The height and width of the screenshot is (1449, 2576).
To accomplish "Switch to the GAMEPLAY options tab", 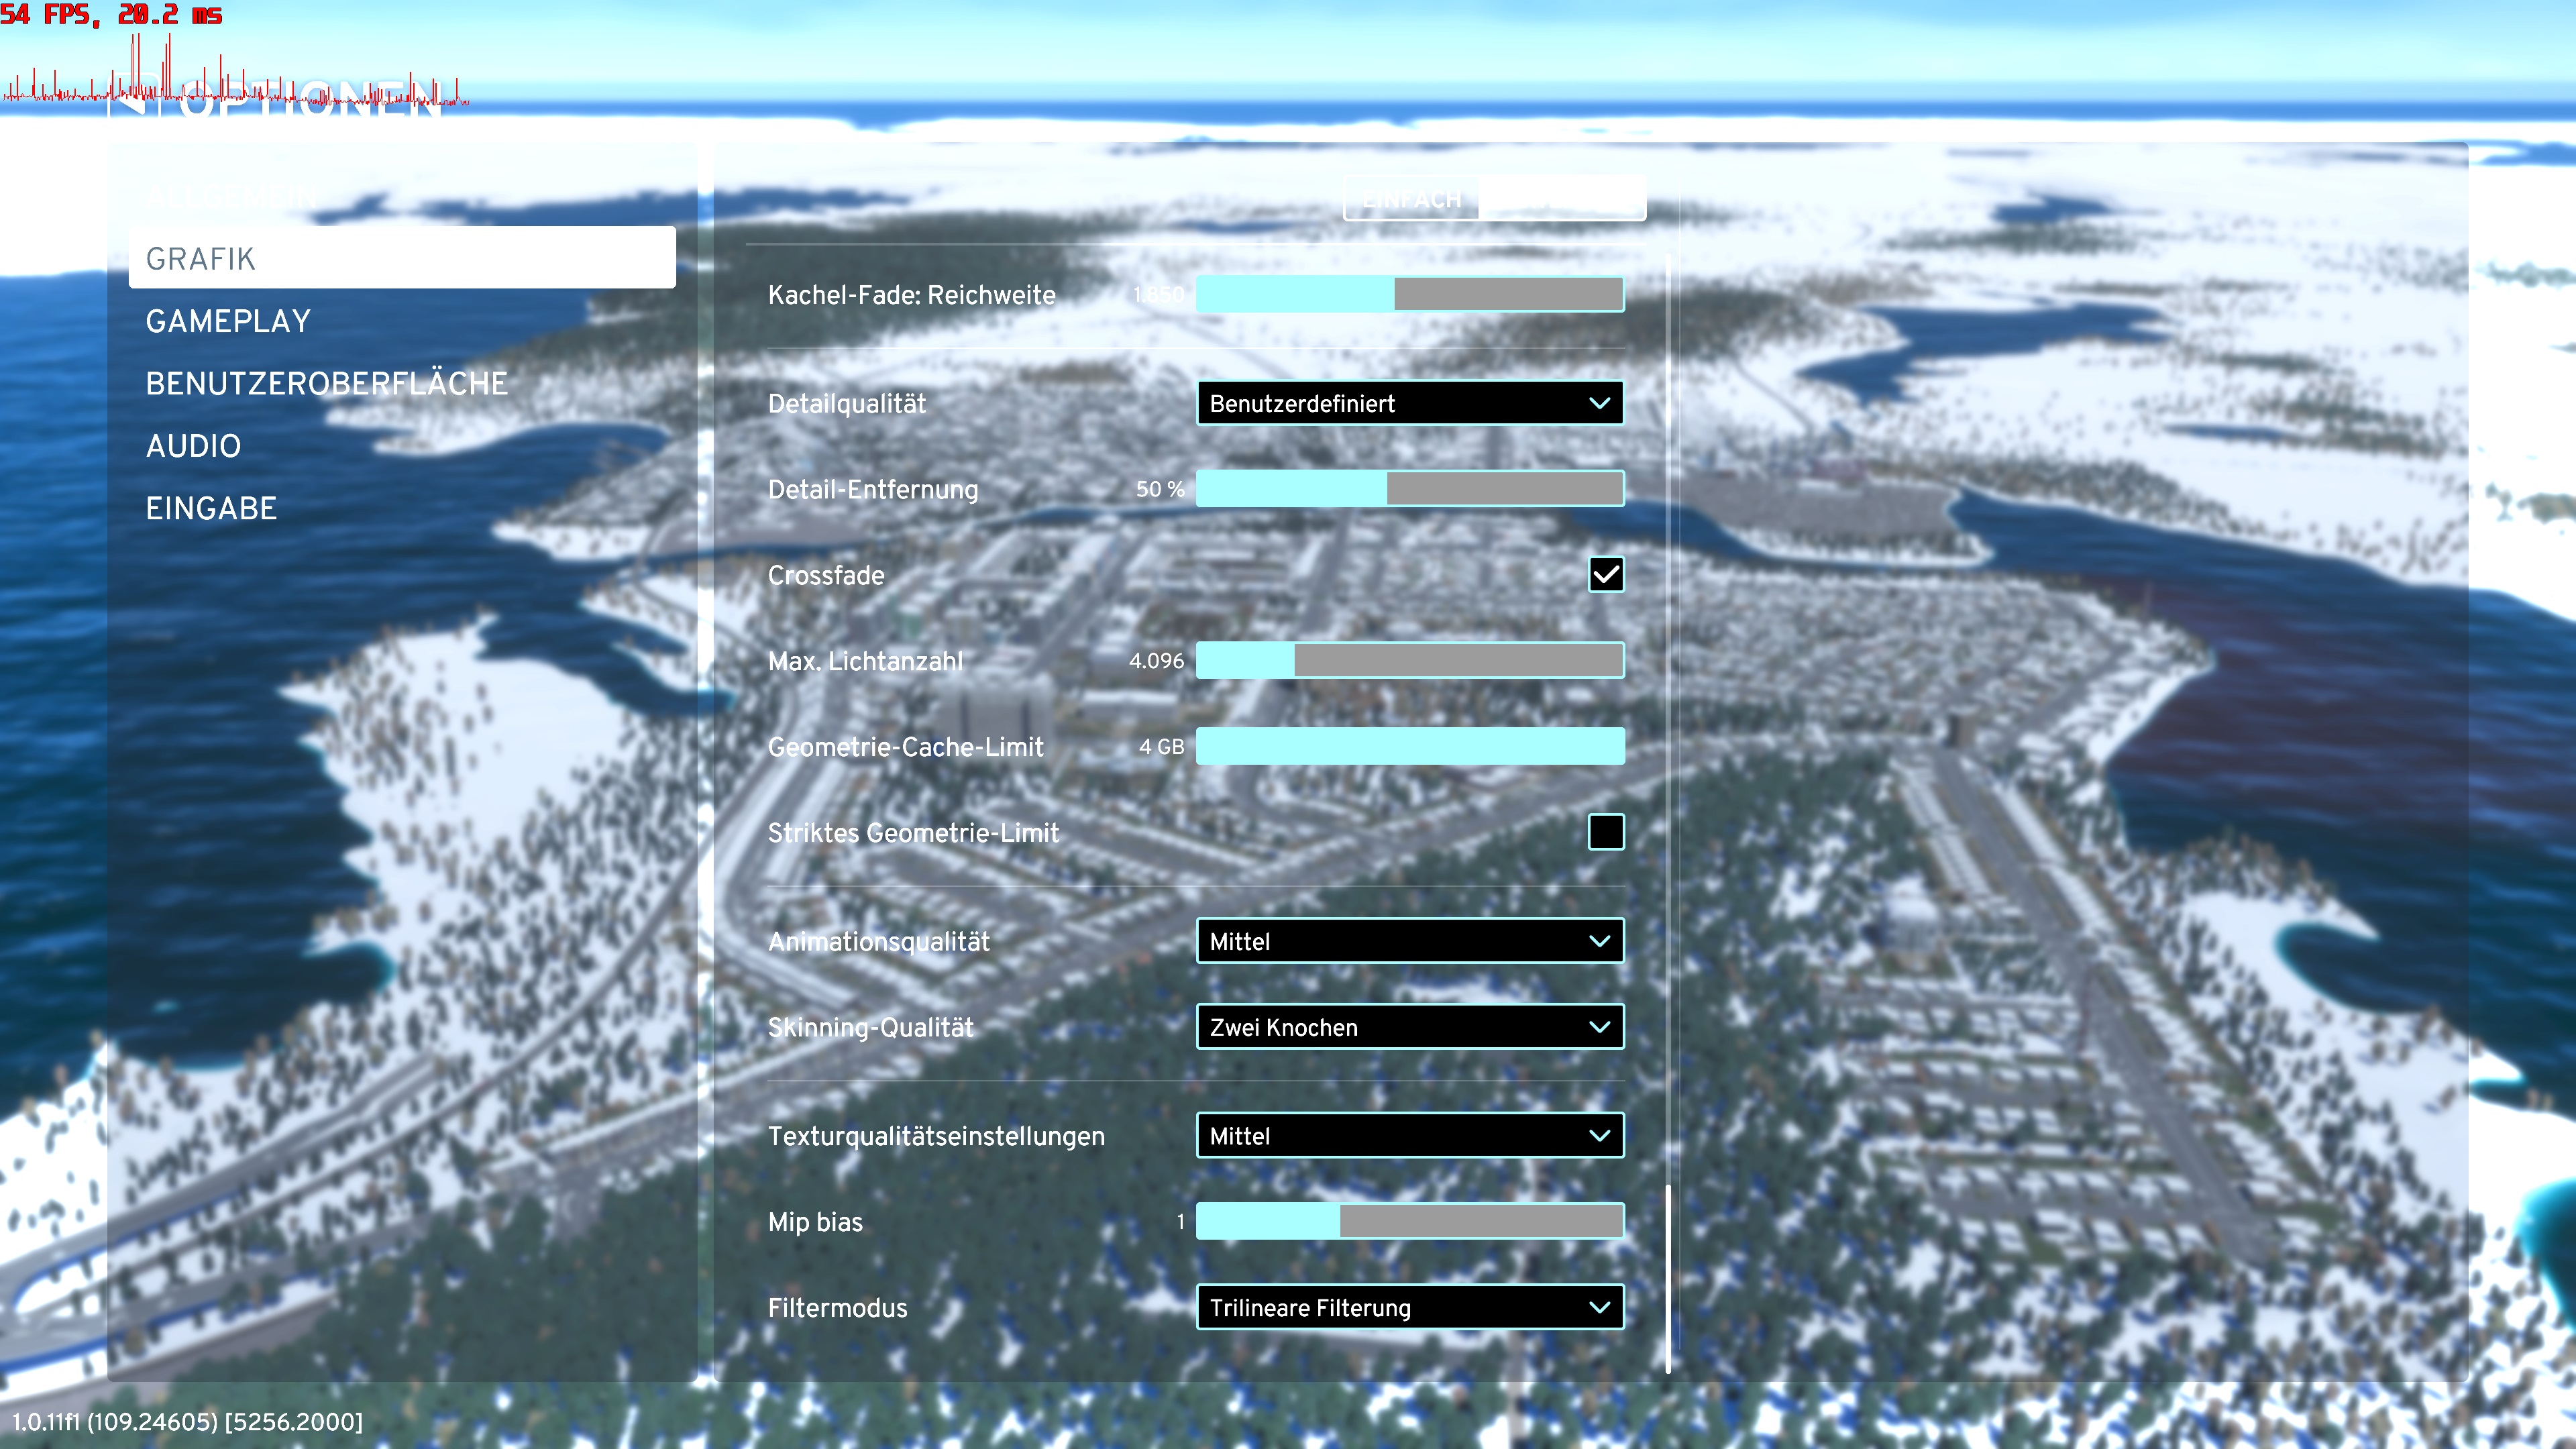I will [x=228, y=321].
